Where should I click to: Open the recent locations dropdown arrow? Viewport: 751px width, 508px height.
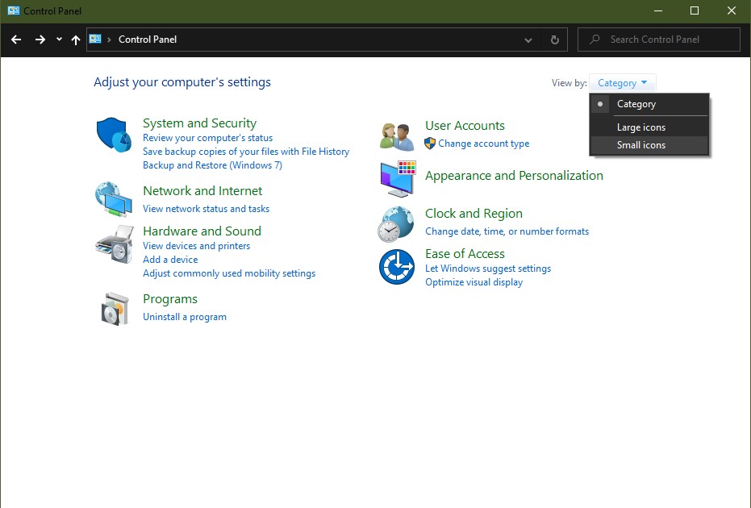59,40
